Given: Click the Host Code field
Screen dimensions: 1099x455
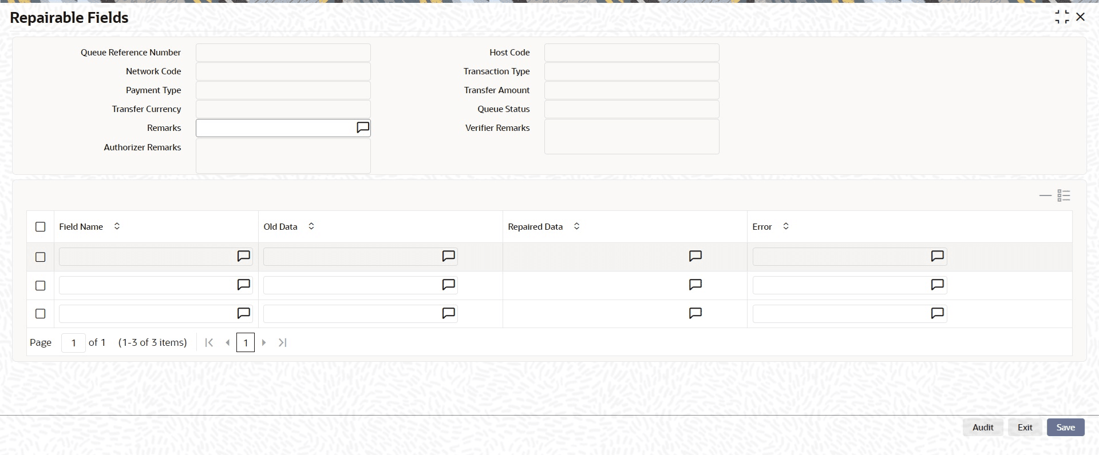Looking at the screenshot, I should (x=632, y=53).
